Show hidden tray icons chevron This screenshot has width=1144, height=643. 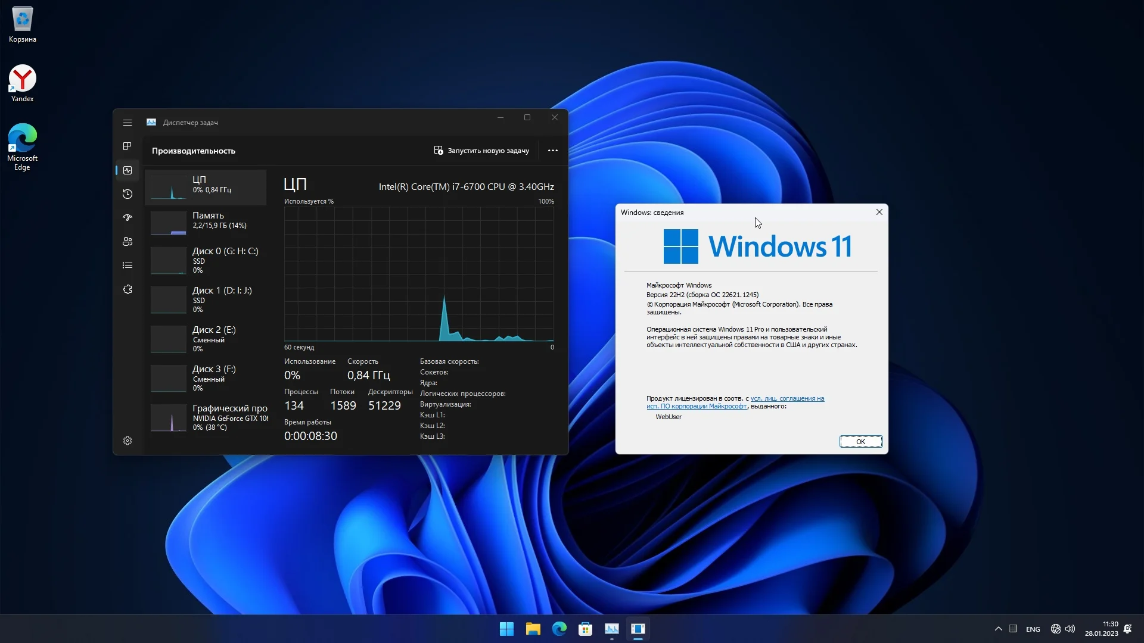999,629
